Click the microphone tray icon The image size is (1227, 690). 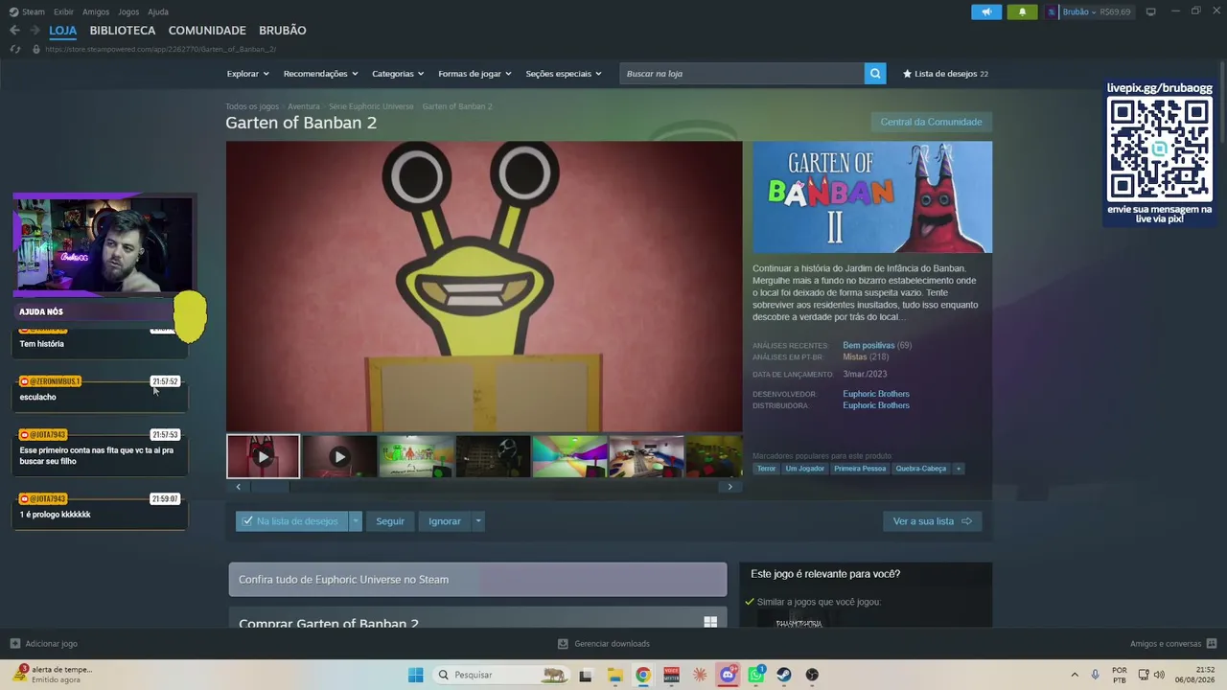(1095, 675)
